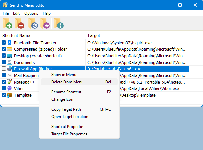This screenshot has width=203, height=150.
Task: Click the folder icon with purple arrow
Action: click(45, 24)
